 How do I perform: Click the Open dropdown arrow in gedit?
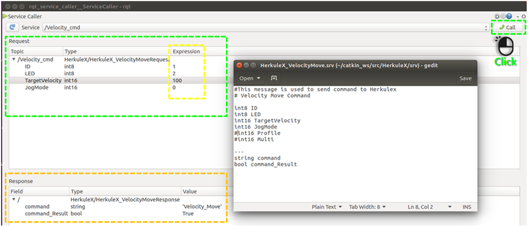point(259,78)
